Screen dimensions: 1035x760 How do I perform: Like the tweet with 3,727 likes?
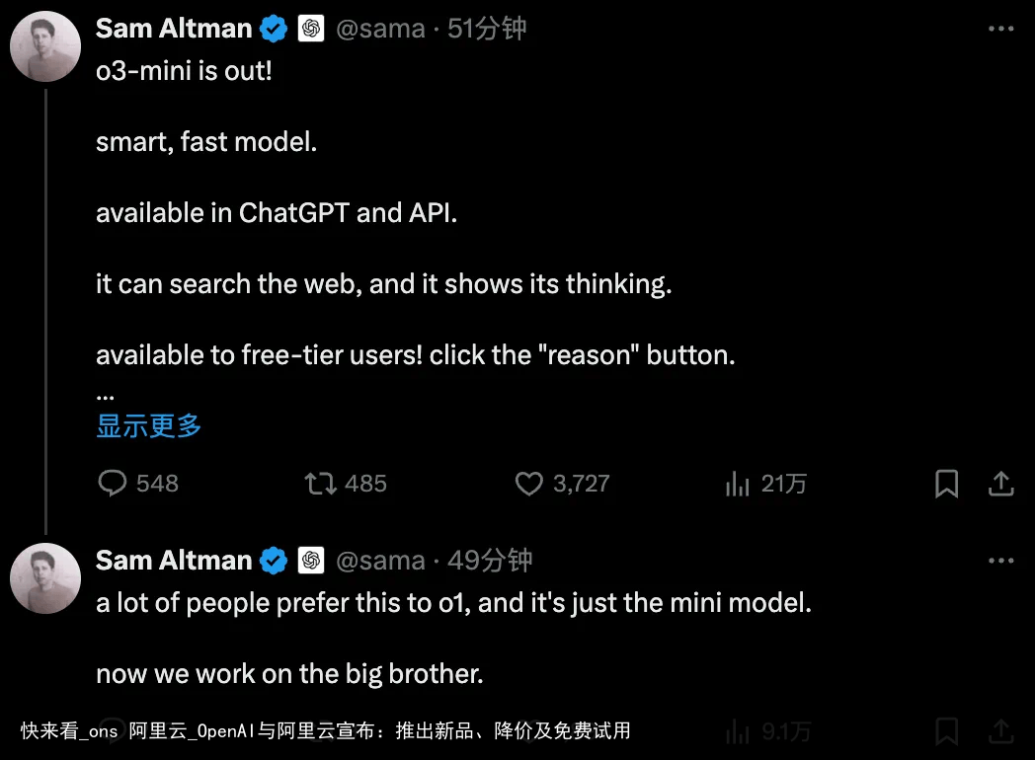[x=528, y=484]
